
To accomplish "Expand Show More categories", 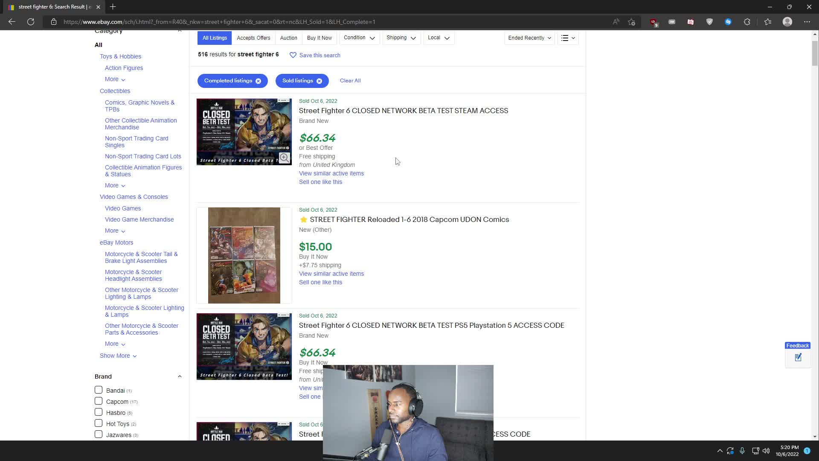I will point(118,356).
